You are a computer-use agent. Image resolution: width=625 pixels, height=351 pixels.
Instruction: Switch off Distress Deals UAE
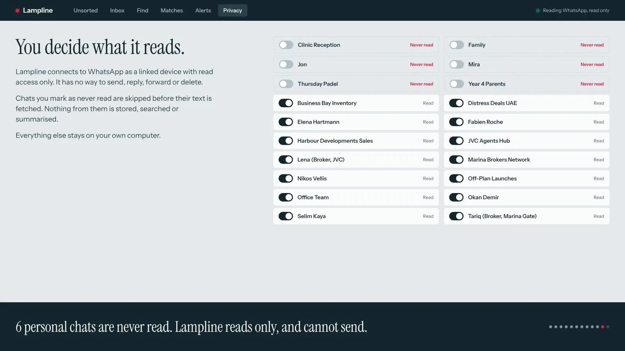[456, 103]
